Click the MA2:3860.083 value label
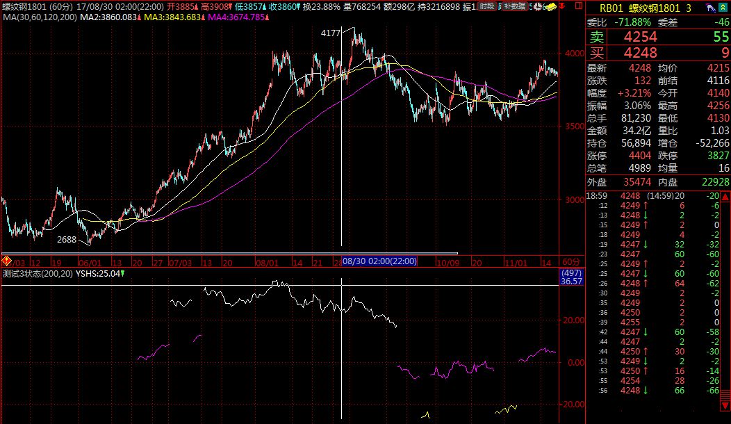 click(x=109, y=17)
